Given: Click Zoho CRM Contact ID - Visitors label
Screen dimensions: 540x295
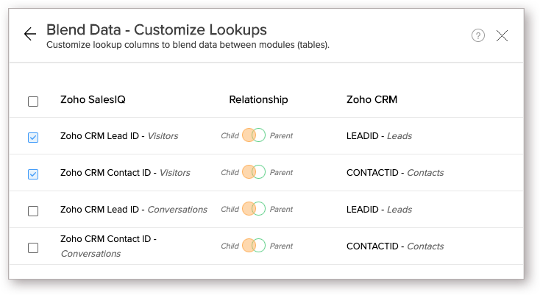Looking at the screenshot, I should point(125,173).
